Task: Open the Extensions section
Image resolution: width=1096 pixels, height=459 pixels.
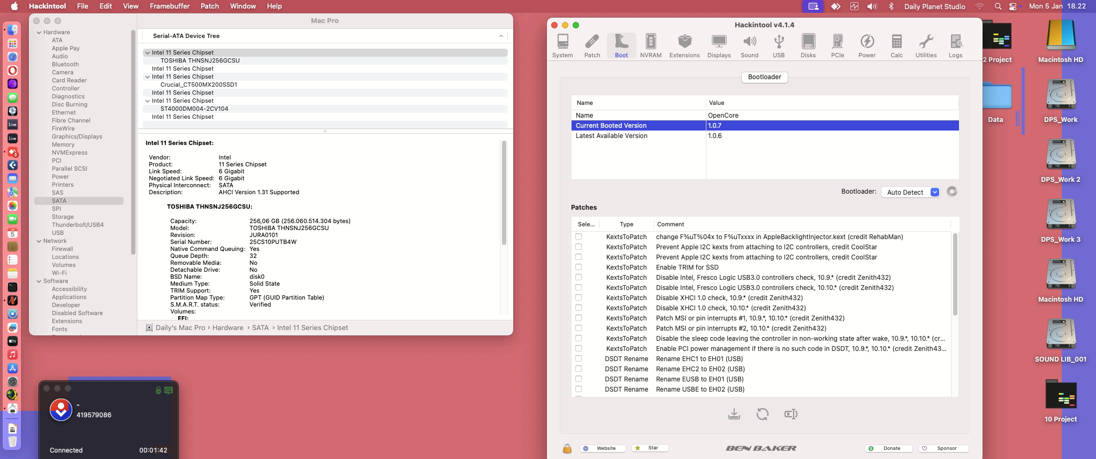Action: 684,46
